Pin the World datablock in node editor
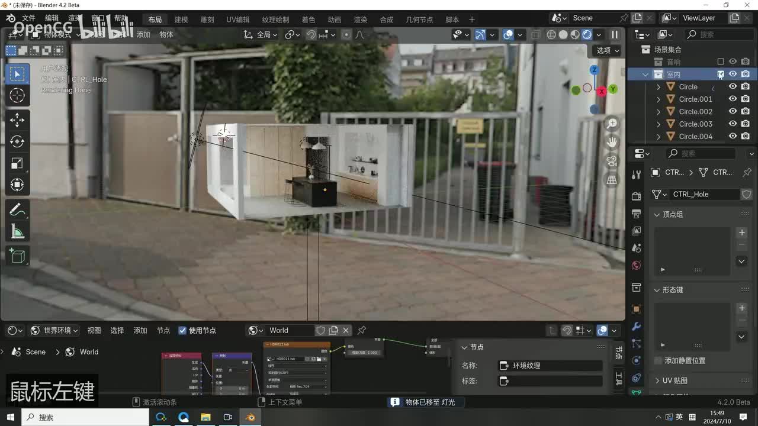The image size is (758, 426). coord(362,330)
